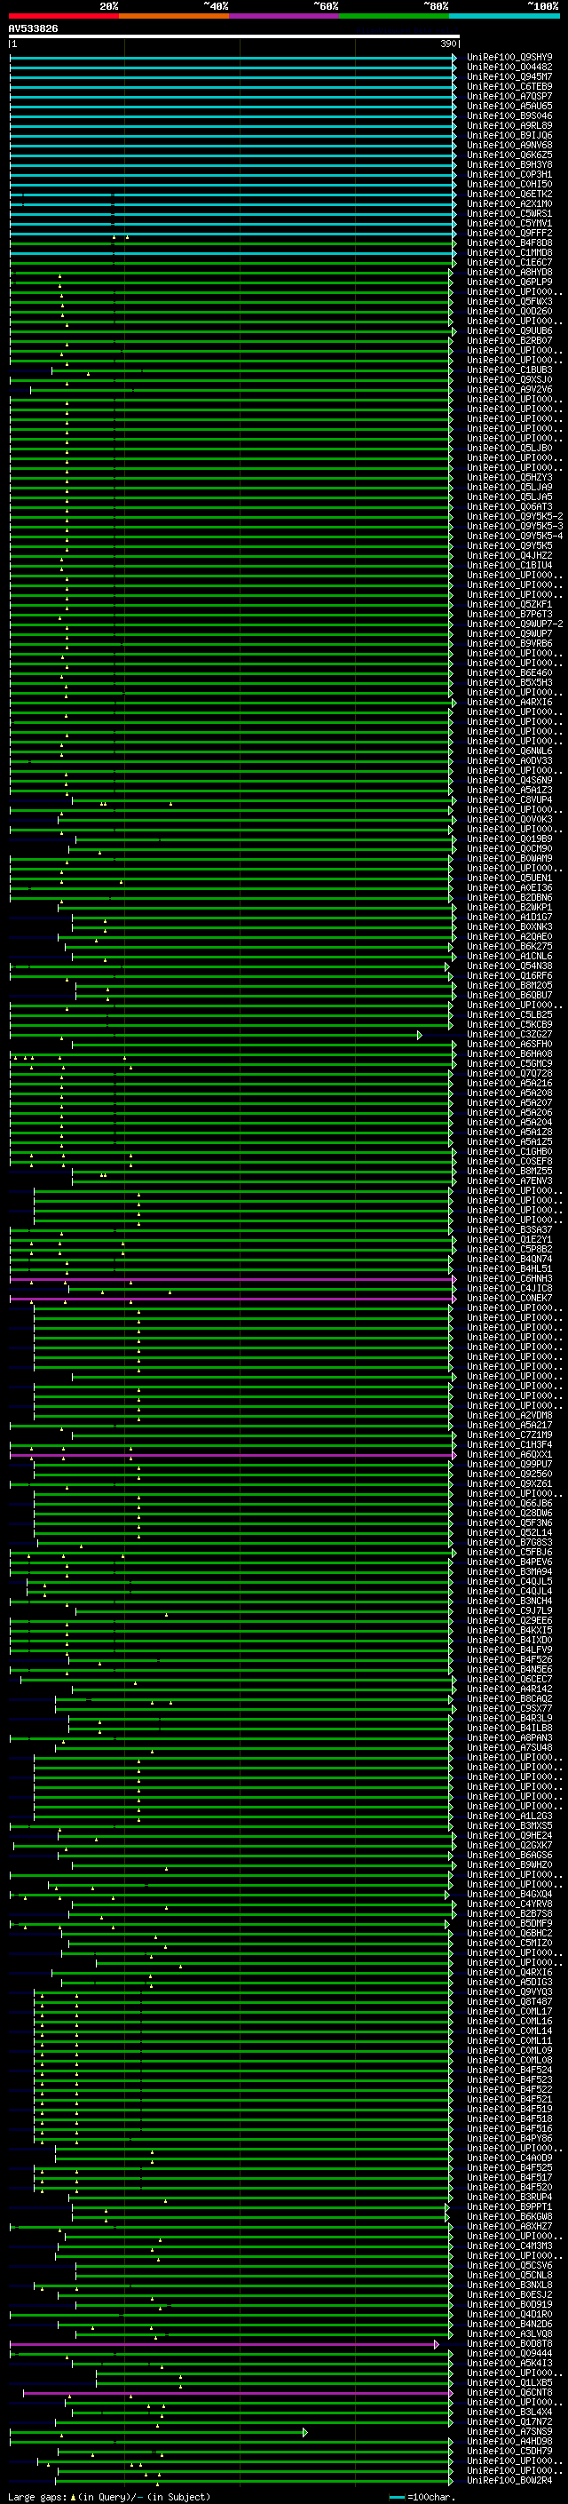This screenshot has width=568, height=2504.
Task: Select the label UniRef100_C8VUP4
Action: tap(509, 799)
